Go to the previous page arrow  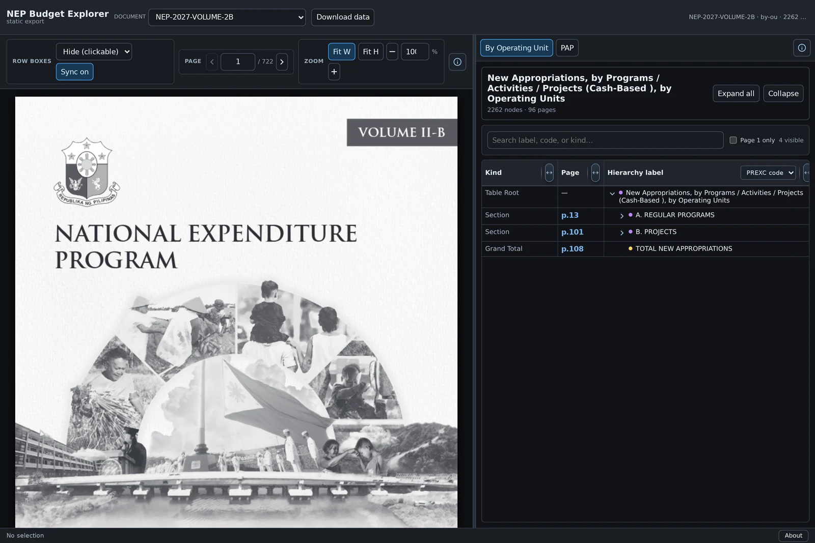pyautogui.click(x=212, y=62)
